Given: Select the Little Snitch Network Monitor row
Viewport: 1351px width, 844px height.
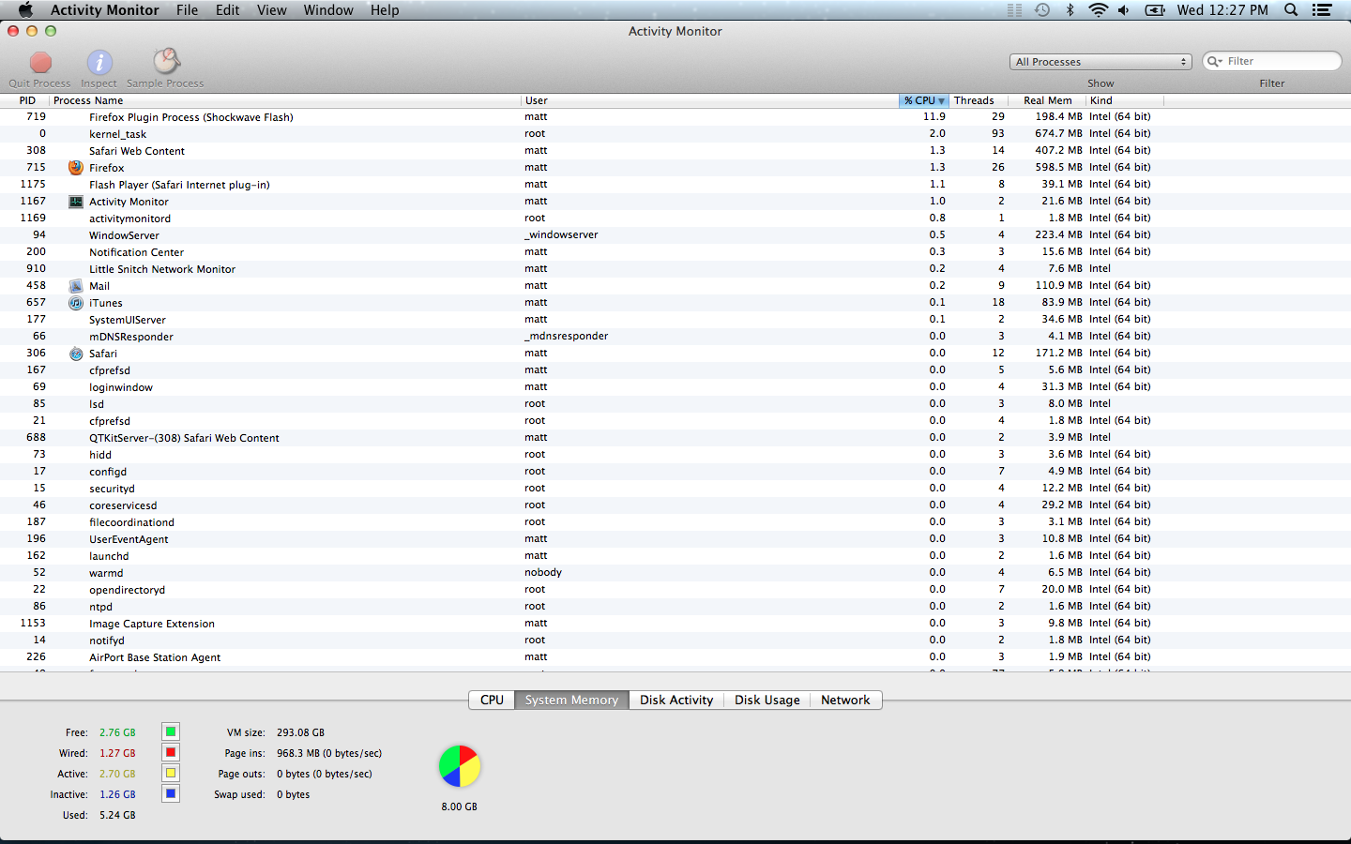Looking at the screenshot, I should (x=675, y=269).
